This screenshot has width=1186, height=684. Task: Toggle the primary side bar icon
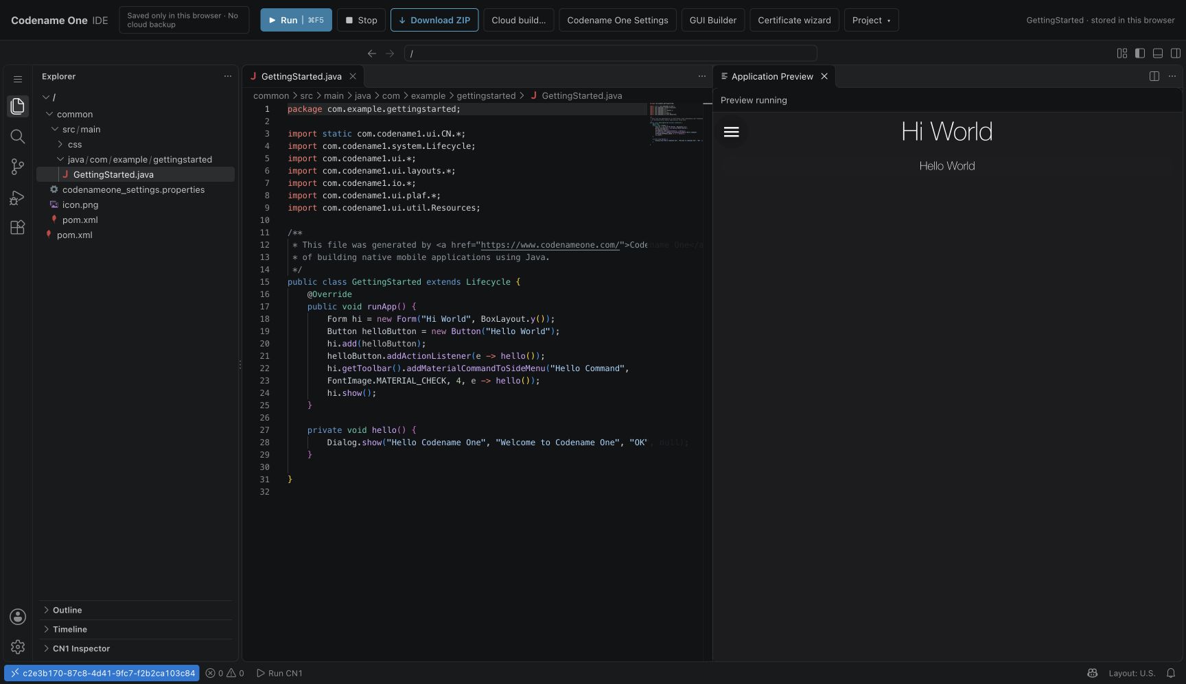(1140, 54)
